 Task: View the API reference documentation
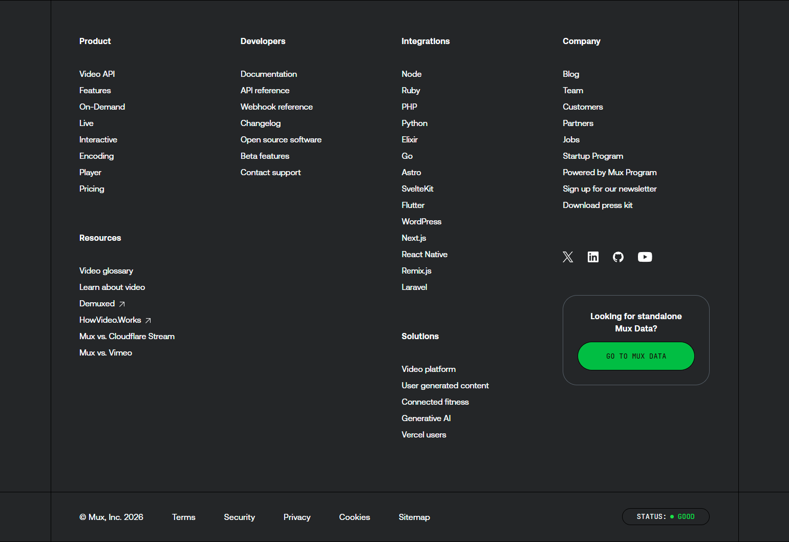click(265, 90)
